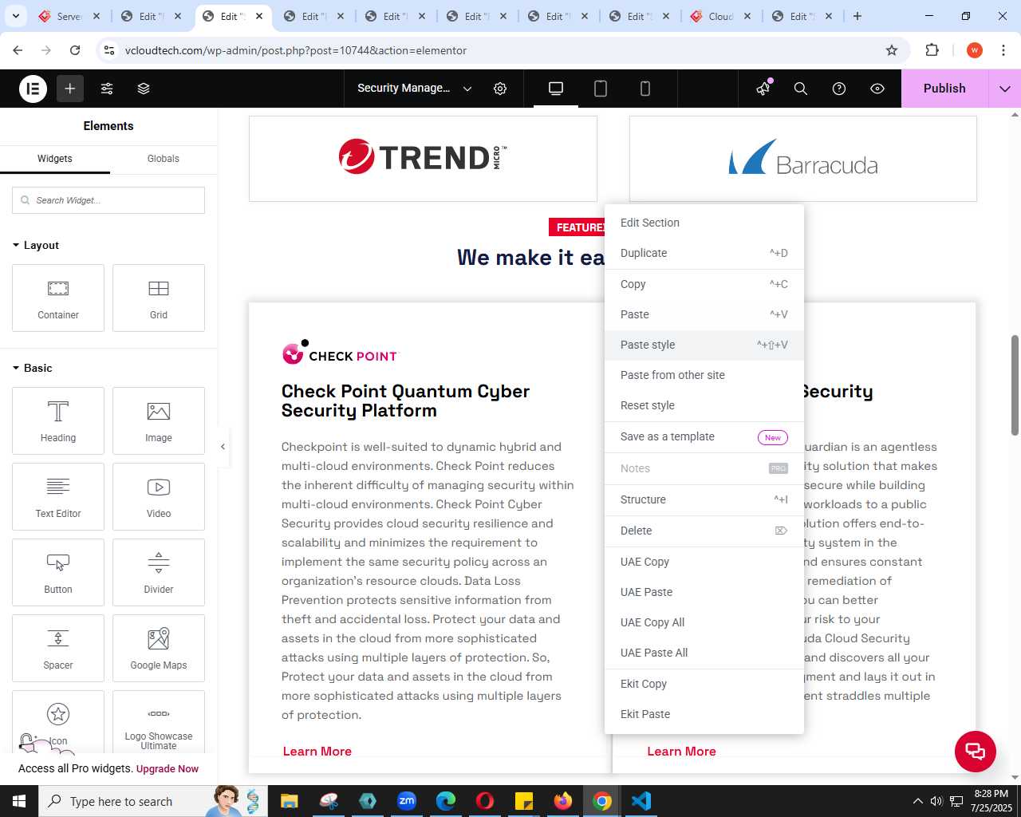Select the Button widget
Image resolution: width=1021 pixels, height=817 pixels.
[x=58, y=572]
